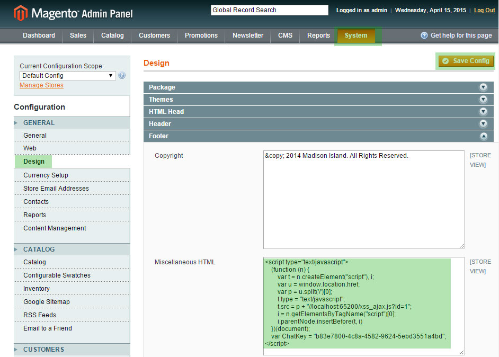Open the CMS menu
The image size is (499, 357).
pyautogui.click(x=285, y=35)
